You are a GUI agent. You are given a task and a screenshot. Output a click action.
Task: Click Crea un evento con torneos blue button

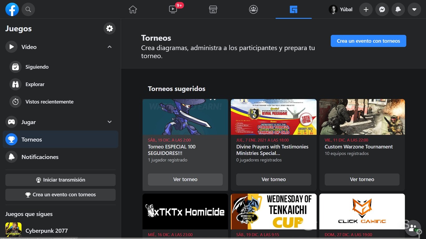(x=368, y=41)
